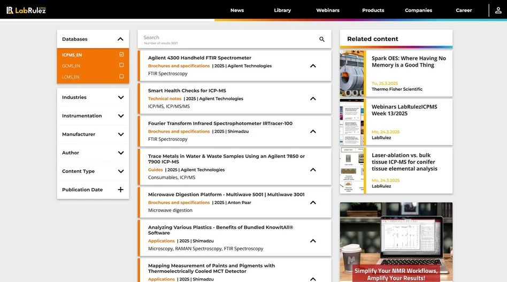This screenshot has width=507, height=282.
Task: Collapse the IRTracer-100 Spectrophotometer entry
Action: [313, 131]
